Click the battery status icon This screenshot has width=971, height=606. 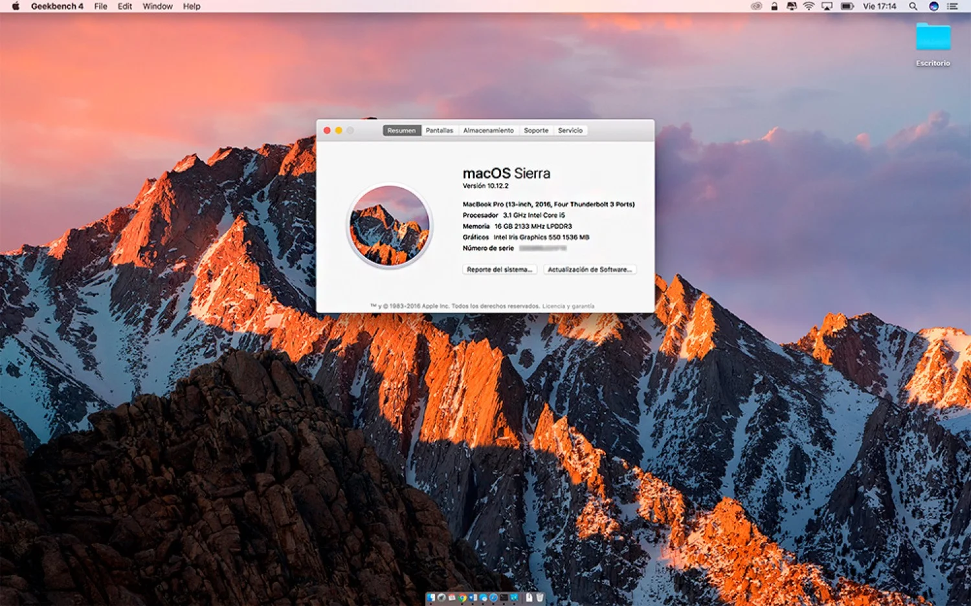coord(847,6)
